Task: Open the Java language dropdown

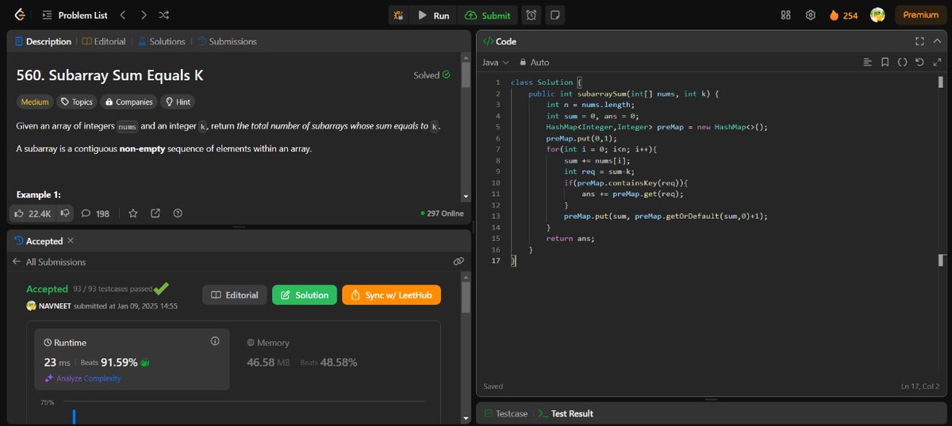Action: coord(495,62)
